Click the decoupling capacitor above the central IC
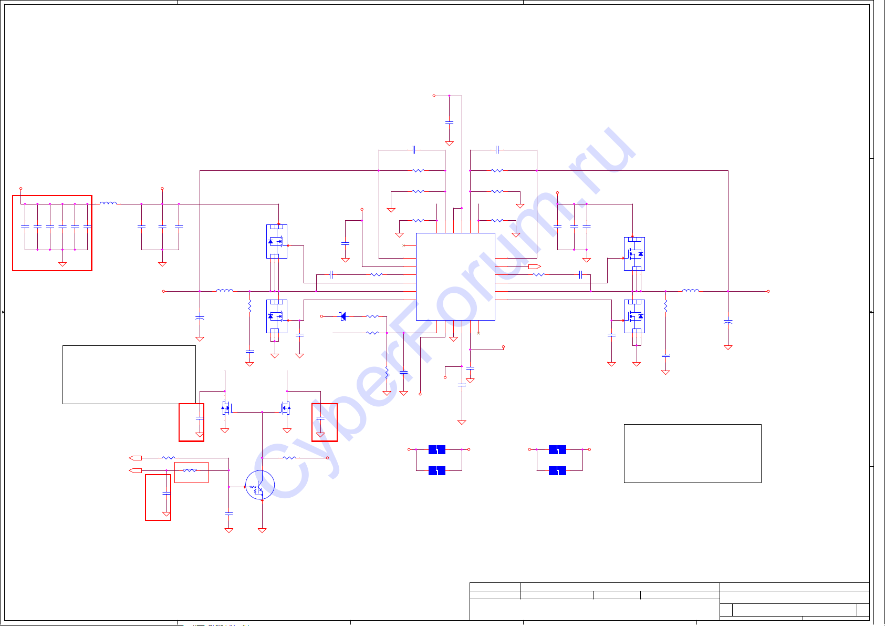Viewport: 885px width, 626px height. [449, 122]
